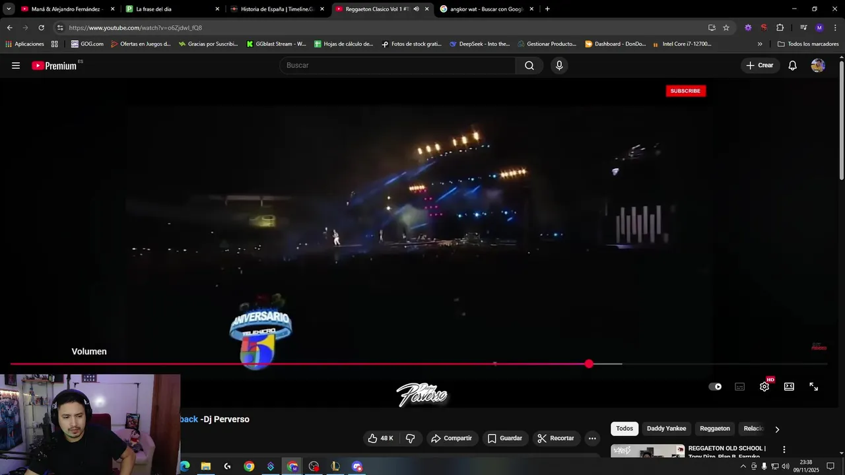The height and width of the screenshot is (475, 845).
Task: Open the taskbar clock showing 23:38
Action: pos(806,466)
